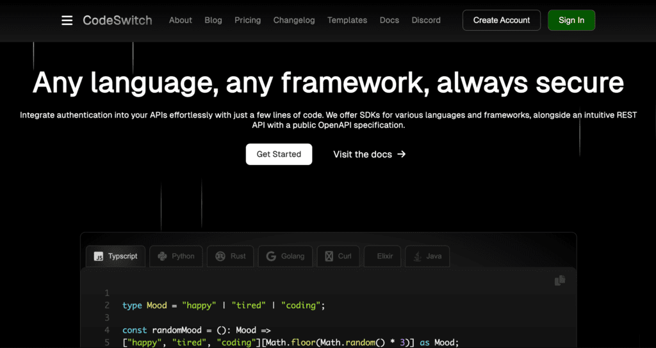The image size is (656, 348).
Task: Navigate to the About page
Action: coord(180,20)
